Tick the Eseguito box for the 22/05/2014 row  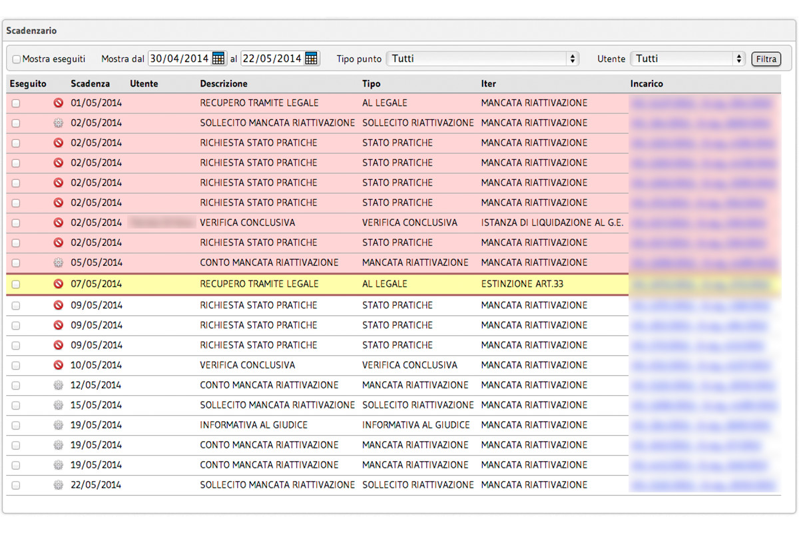16,486
